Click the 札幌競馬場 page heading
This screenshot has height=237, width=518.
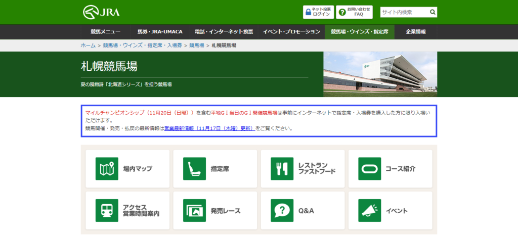pyautogui.click(x=109, y=66)
